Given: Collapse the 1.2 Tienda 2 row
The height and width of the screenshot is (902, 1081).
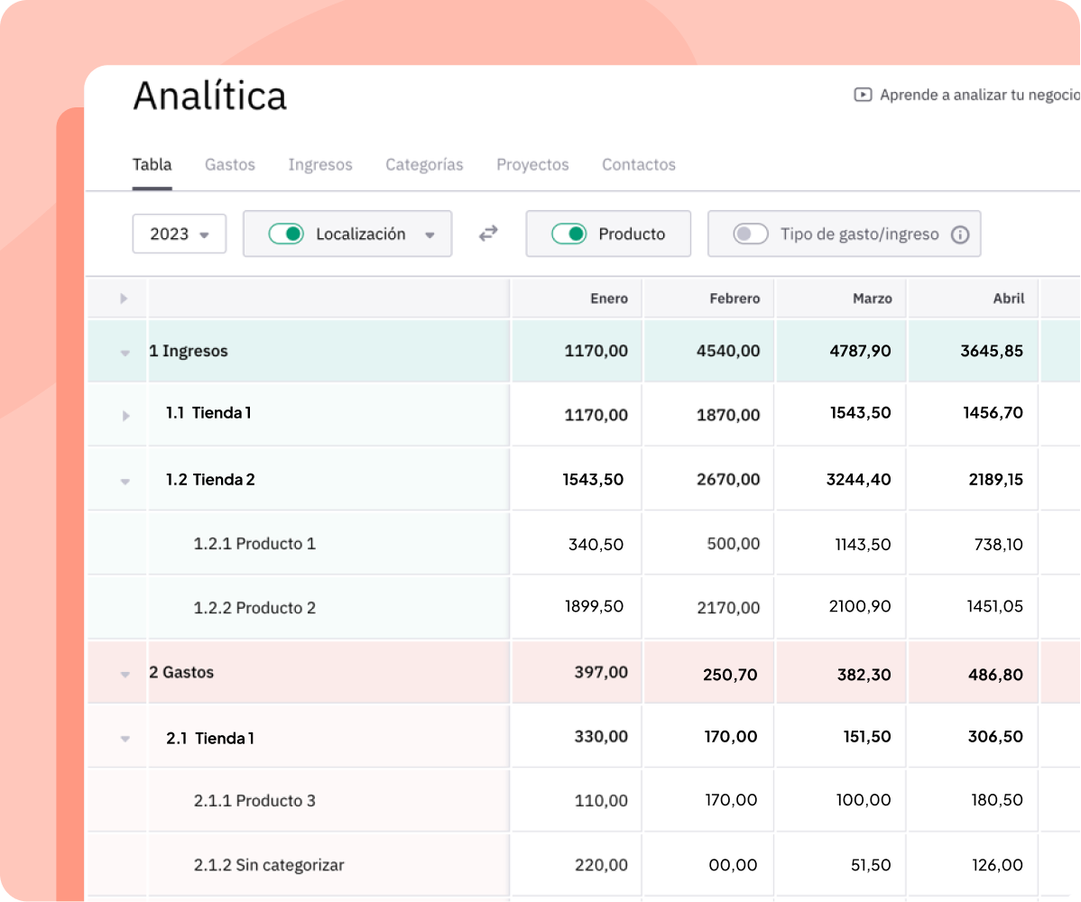Looking at the screenshot, I should (125, 482).
